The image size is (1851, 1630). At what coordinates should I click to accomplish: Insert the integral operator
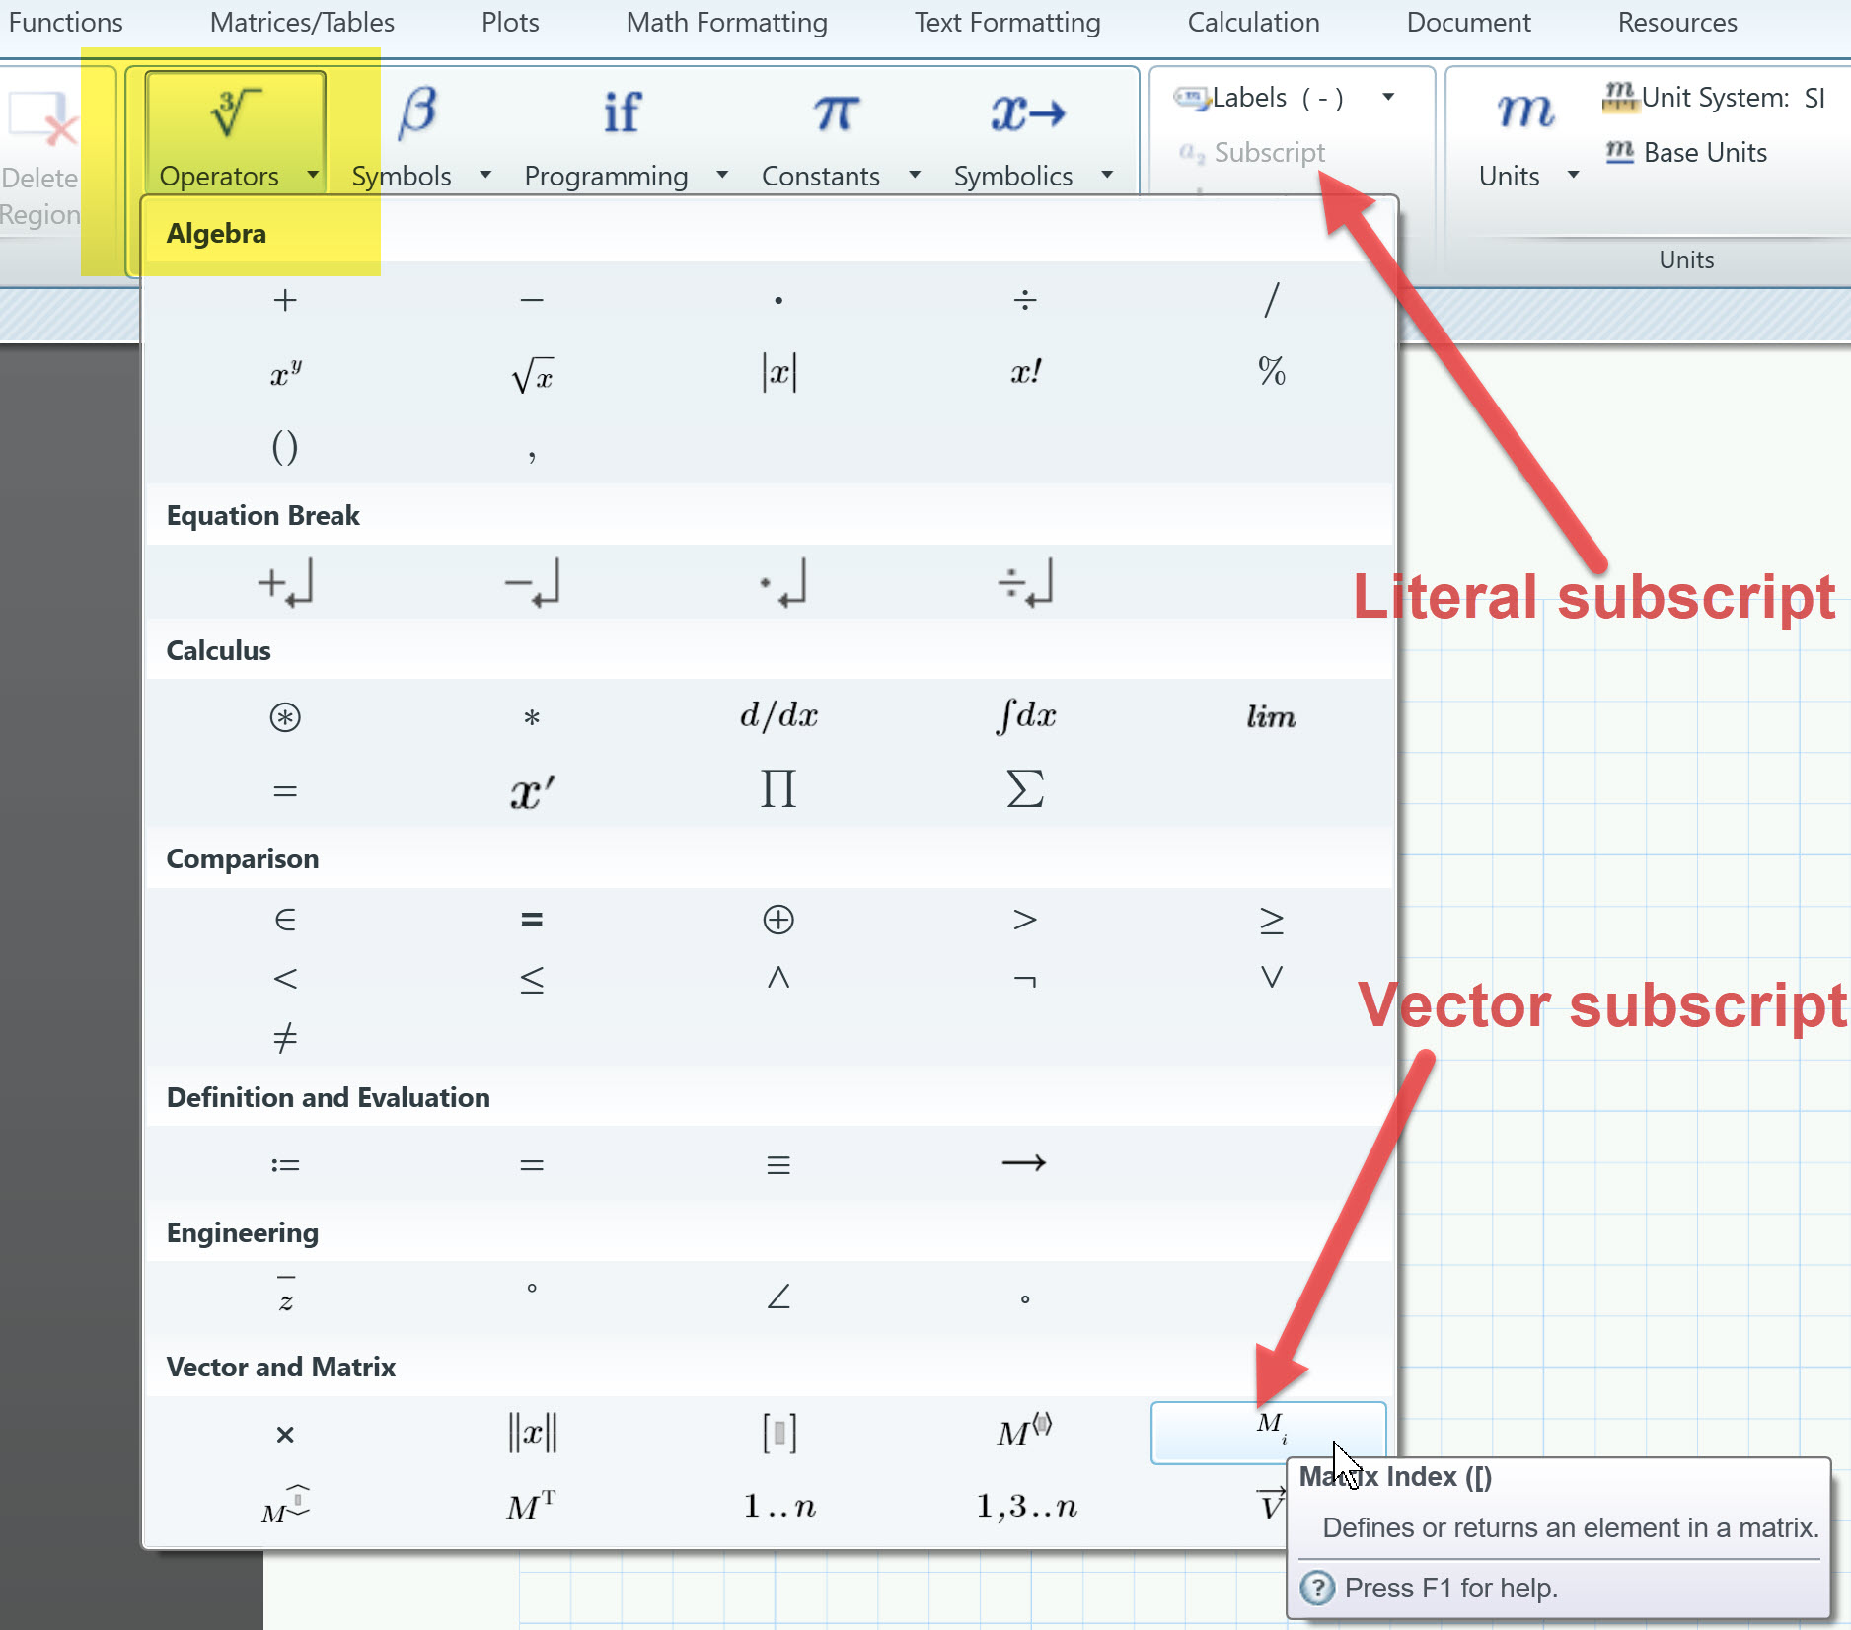click(1025, 715)
